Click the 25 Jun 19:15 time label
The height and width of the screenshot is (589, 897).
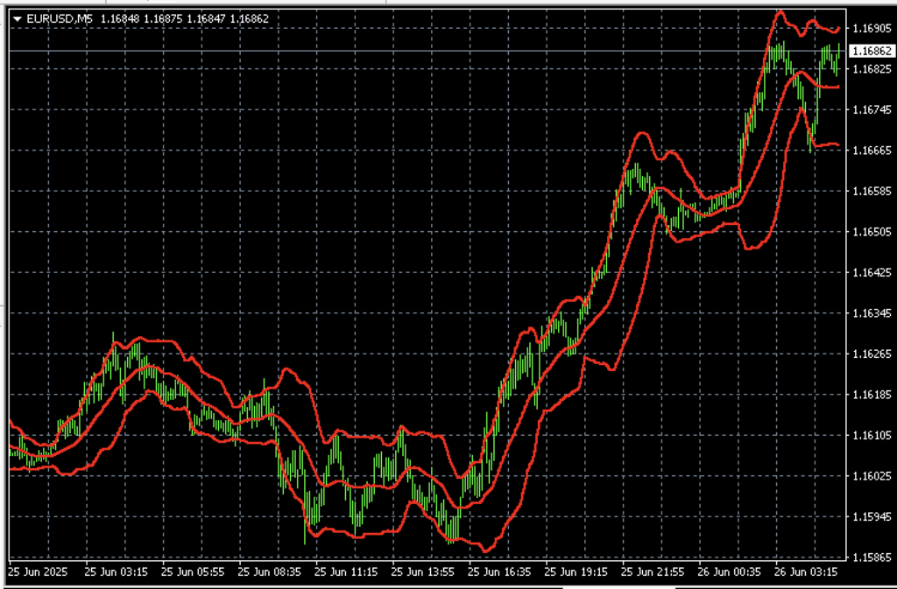(x=578, y=571)
